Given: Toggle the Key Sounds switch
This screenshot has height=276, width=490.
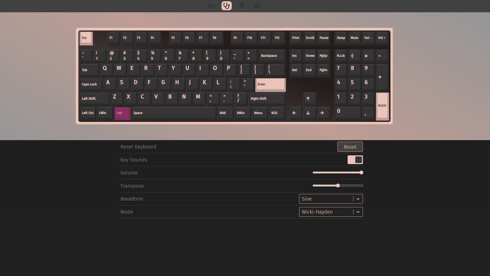Looking at the screenshot, I should tap(355, 160).
